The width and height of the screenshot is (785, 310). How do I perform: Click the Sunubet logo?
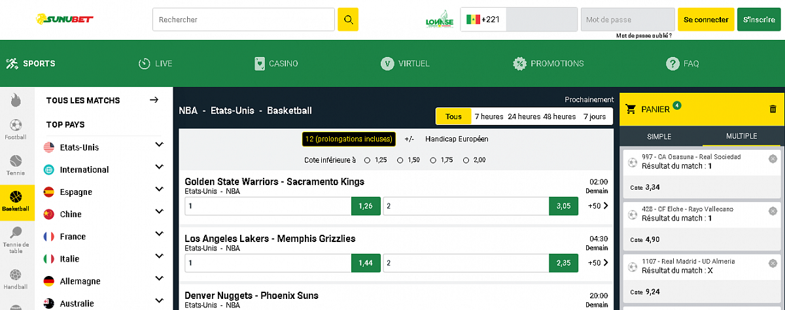coord(65,20)
